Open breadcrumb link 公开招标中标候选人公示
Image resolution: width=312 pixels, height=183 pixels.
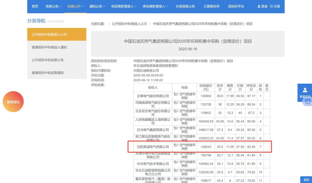[129, 24]
